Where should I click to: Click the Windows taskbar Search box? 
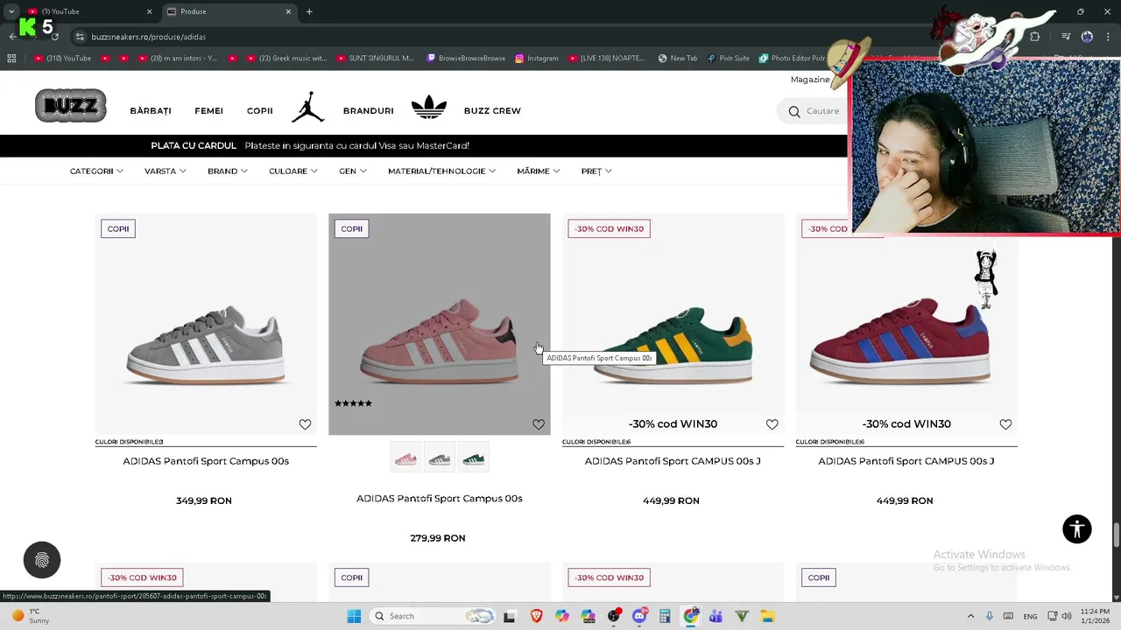[x=433, y=616]
